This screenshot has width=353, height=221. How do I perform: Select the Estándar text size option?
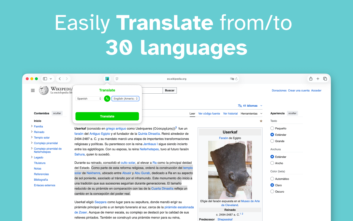(x=272, y=135)
